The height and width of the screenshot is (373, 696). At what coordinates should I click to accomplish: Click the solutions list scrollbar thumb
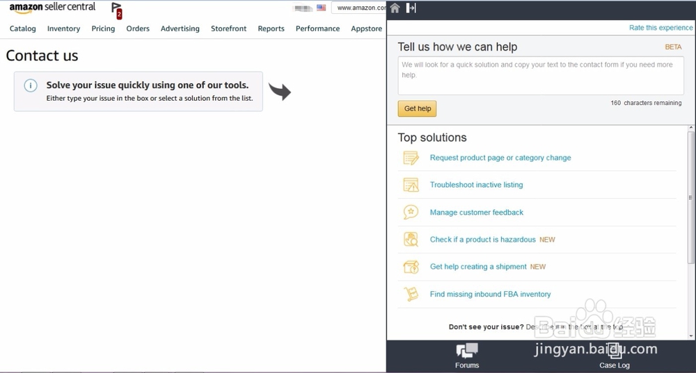pyautogui.click(x=690, y=197)
